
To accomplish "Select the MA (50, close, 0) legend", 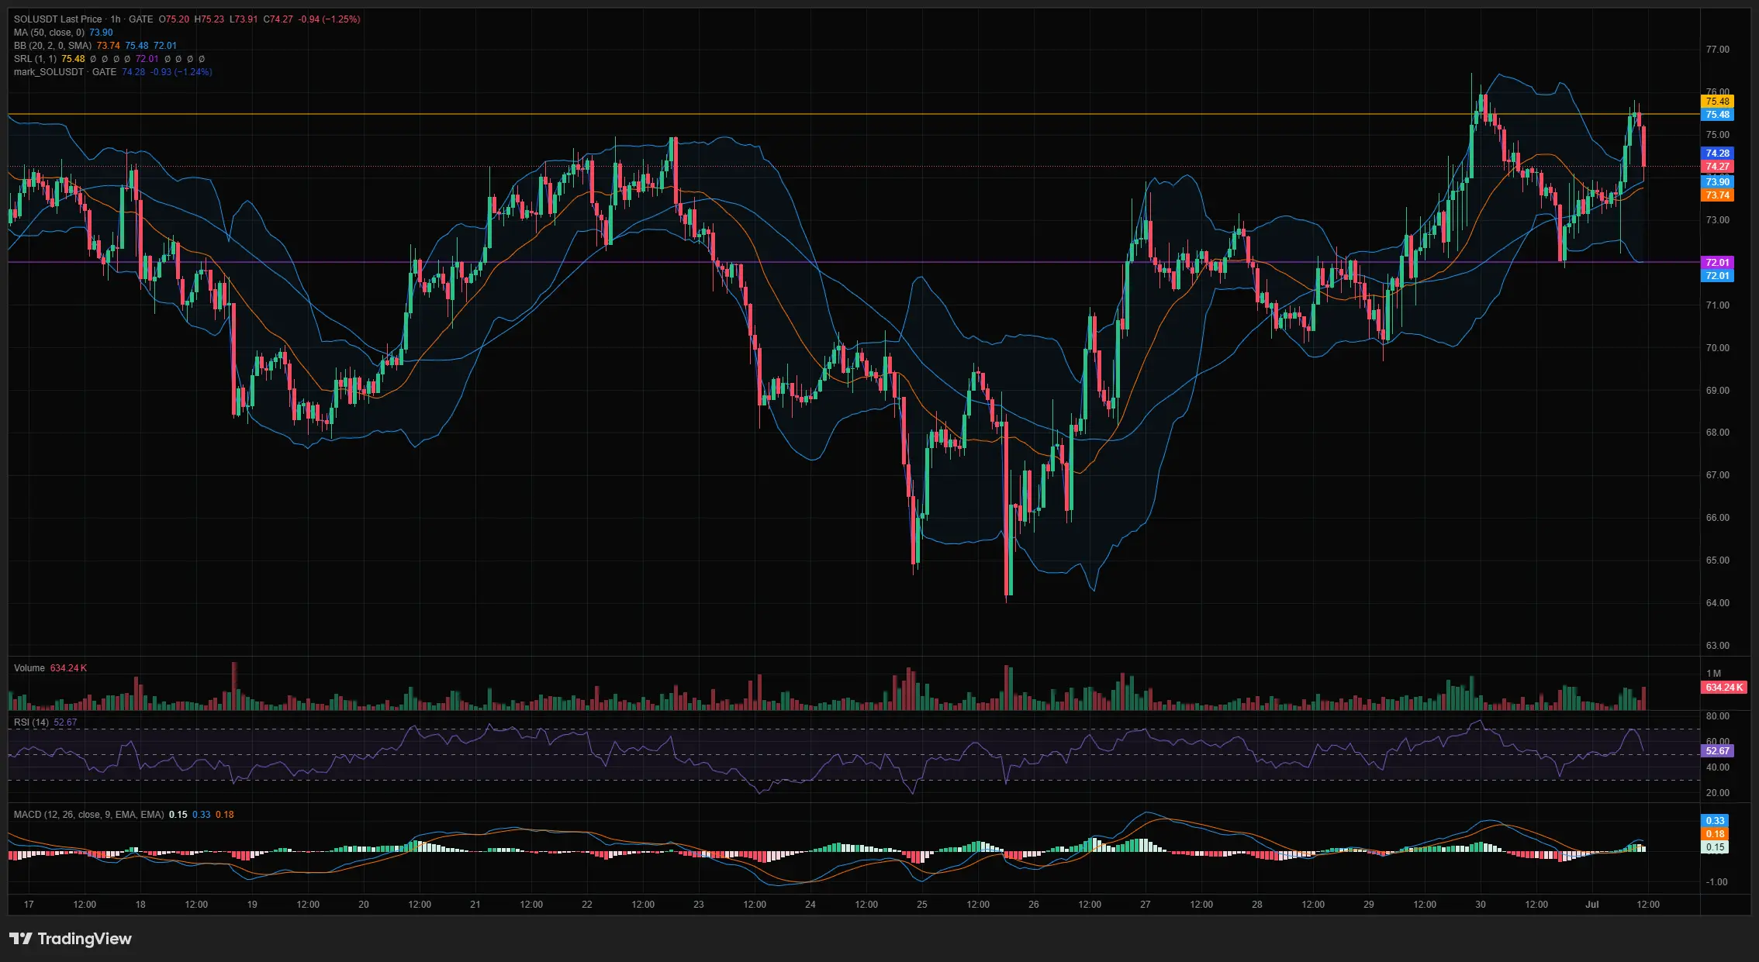I will click(x=49, y=33).
